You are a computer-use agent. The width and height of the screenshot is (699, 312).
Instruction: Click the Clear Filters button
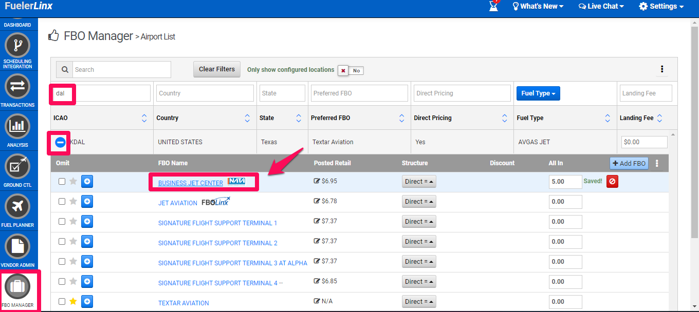pyautogui.click(x=216, y=69)
